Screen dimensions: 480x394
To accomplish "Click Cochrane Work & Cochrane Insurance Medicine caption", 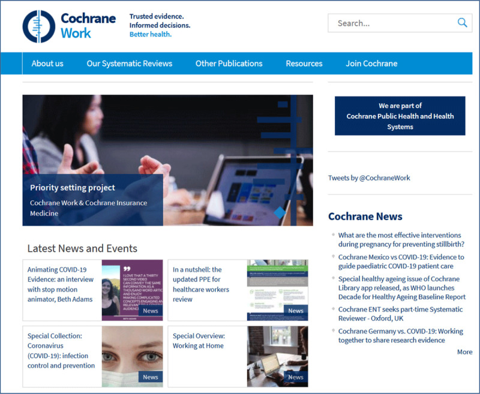I will (x=88, y=208).
